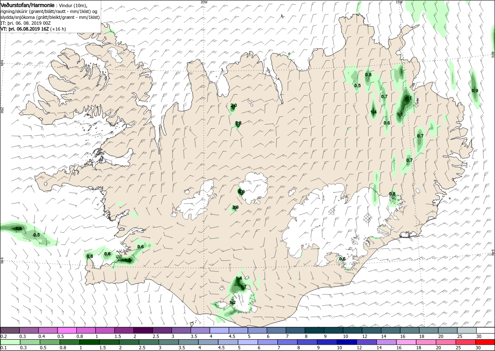The image size is (495, 351).
Task: Select the 'IT: þri. 06. 08. 2019 00Z' line
Action: (26, 23)
